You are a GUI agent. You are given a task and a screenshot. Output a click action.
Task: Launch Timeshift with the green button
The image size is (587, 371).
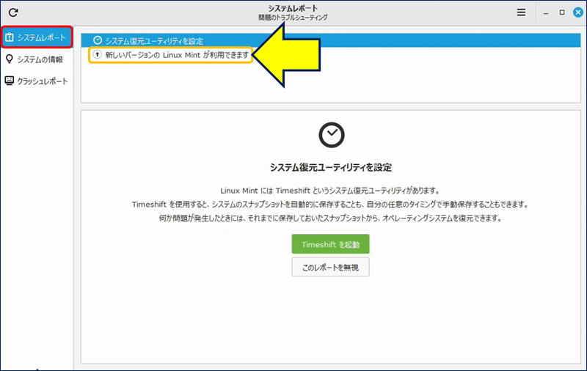pyautogui.click(x=331, y=244)
